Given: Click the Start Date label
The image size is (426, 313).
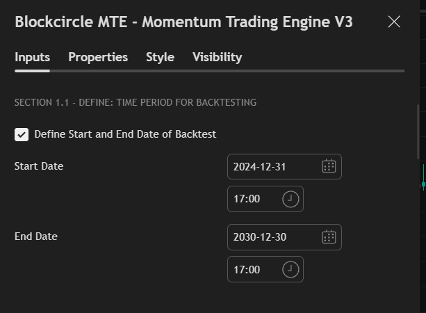Looking at the screenshot, I should 39,166.
